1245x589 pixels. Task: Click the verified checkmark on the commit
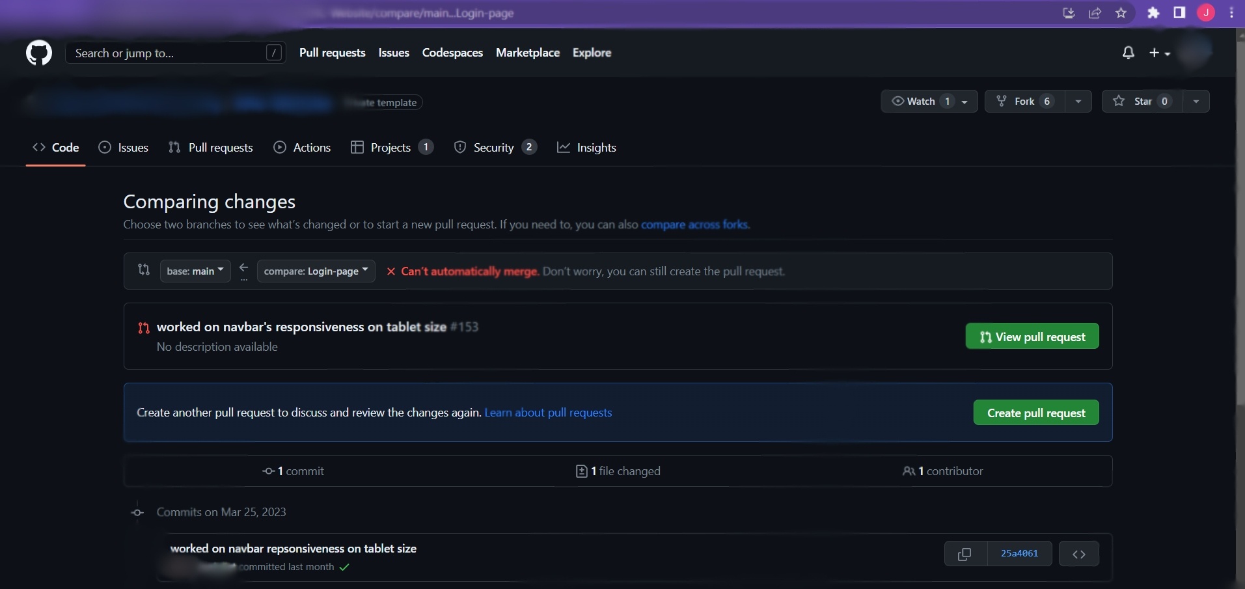pos(344,567)
